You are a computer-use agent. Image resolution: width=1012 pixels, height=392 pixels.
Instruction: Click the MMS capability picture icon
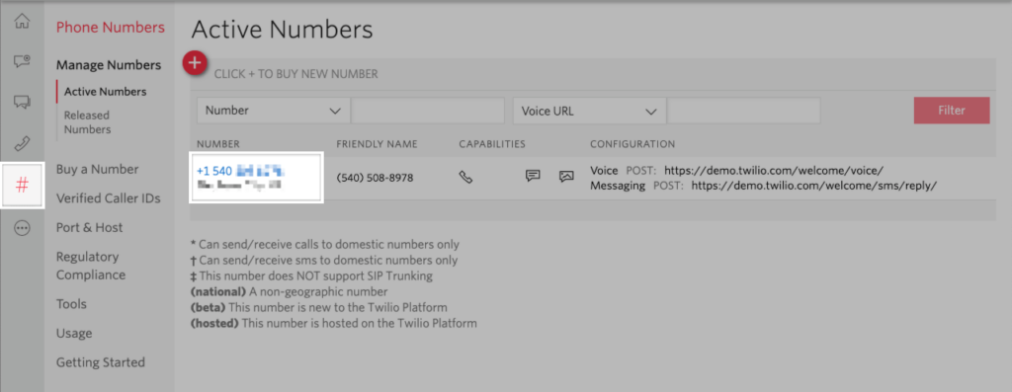[566, 176]
